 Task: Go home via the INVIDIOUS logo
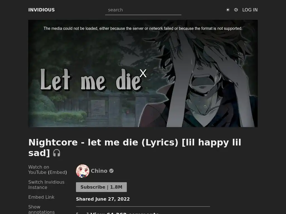pyautogui.click(x=42, y=10)
